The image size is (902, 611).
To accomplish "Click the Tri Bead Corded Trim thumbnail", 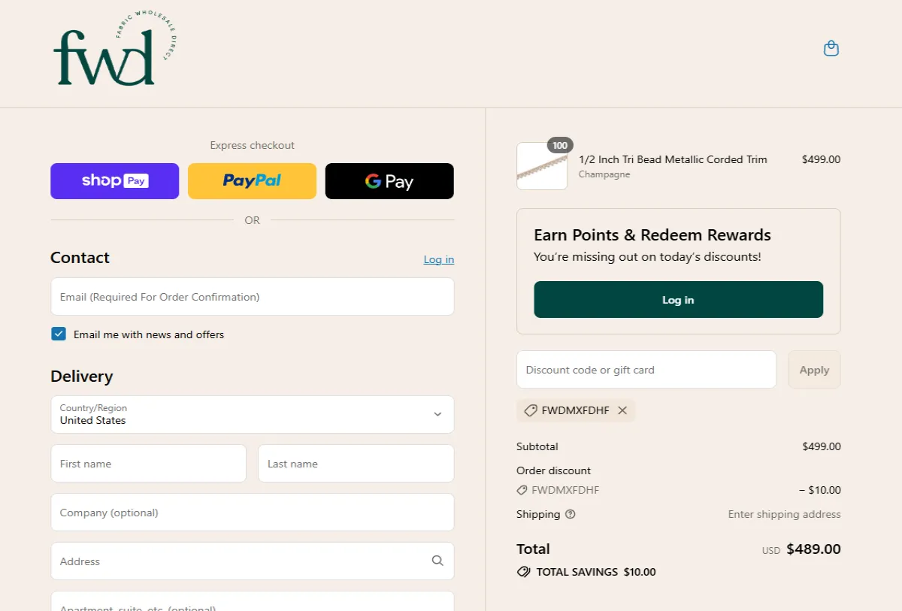I will coord(542,166).
